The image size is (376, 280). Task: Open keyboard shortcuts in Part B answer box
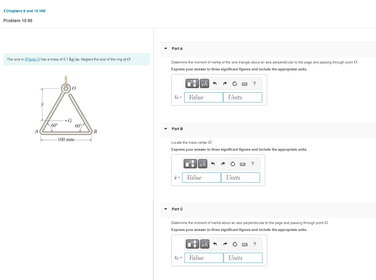pos(242,164)
